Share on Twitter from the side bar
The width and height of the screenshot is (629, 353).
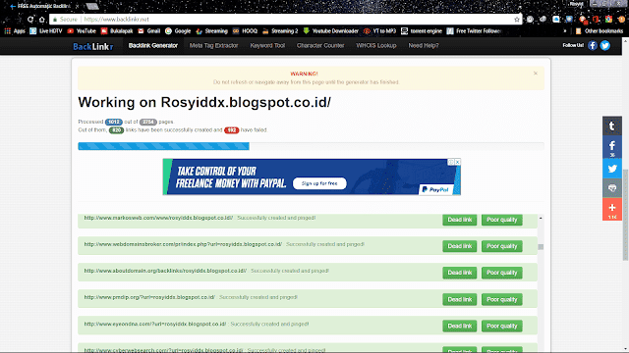coord(611,169)
